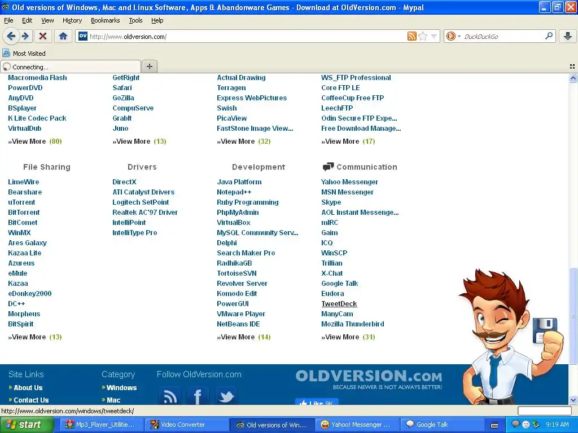Click the OV site identity icon
This screenshot has width=578, height=433.
pyautogui.click(x=83, y=36)
